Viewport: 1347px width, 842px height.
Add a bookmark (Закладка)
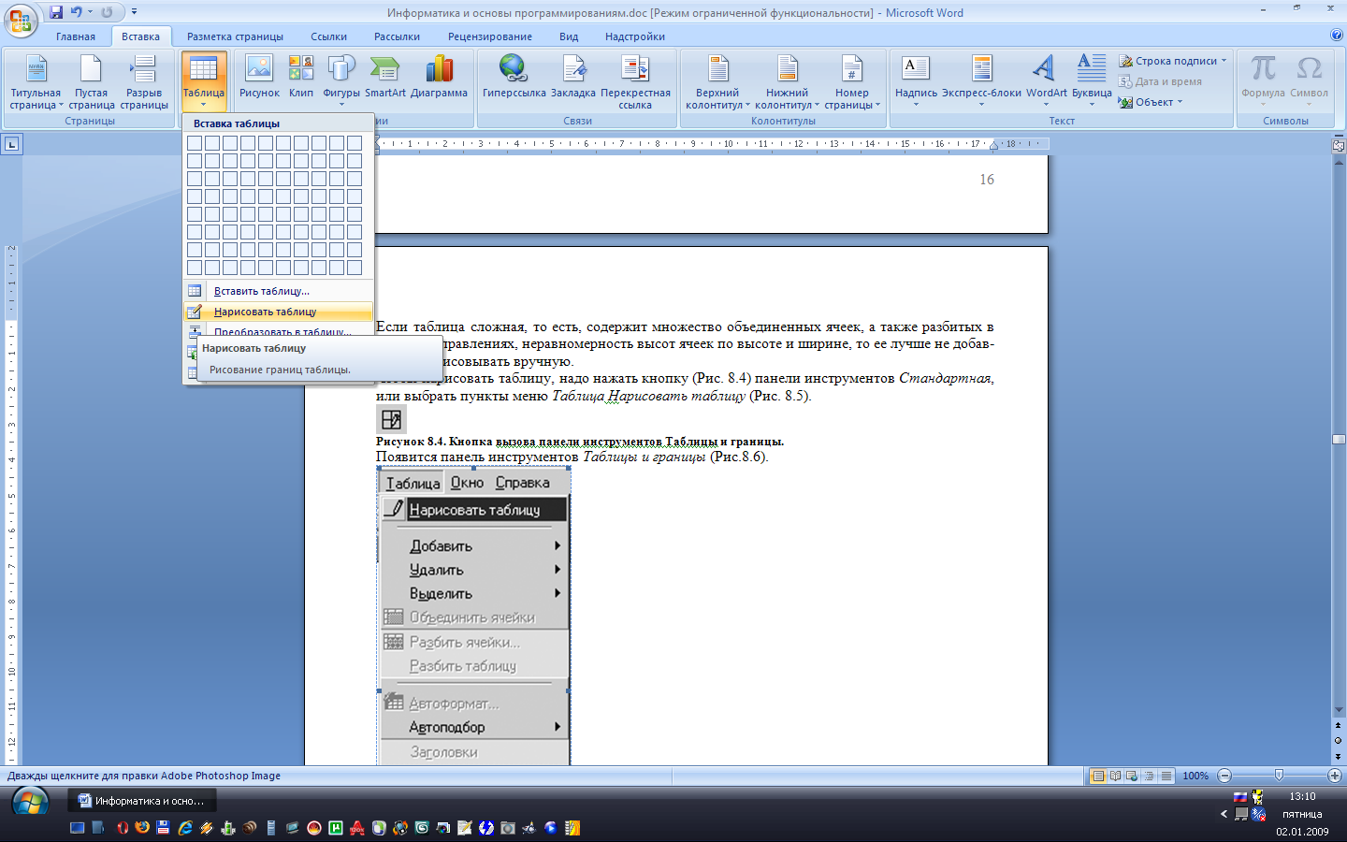click(573, 78)
